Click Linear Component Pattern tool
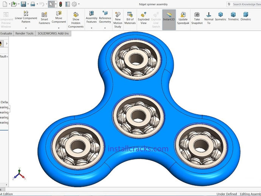This screenshot has height=196, width=261. [26, 17]
